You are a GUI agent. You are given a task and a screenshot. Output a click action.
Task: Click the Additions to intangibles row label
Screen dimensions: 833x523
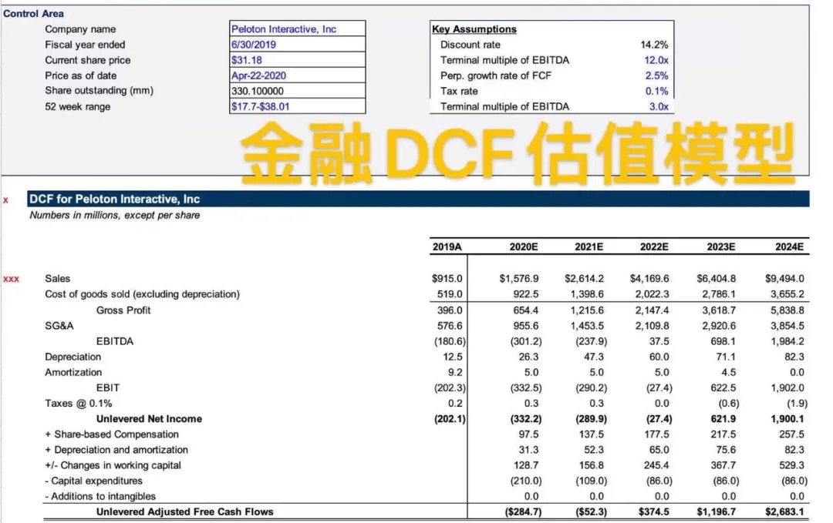click(100, 496)
